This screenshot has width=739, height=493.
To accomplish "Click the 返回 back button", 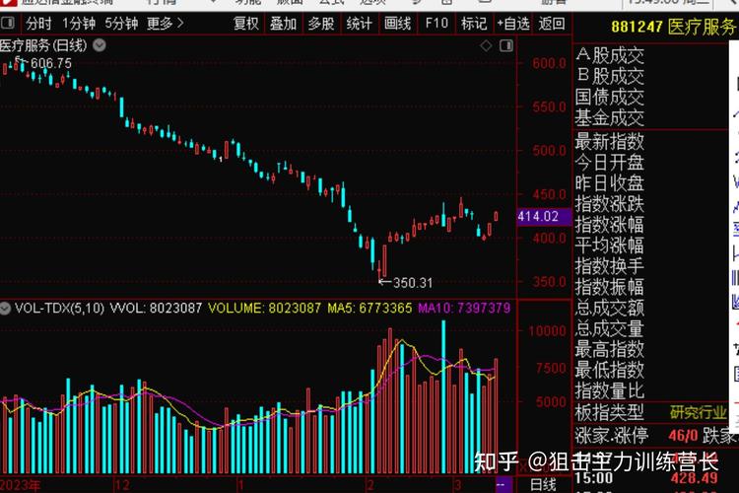I will coord(553,23).
